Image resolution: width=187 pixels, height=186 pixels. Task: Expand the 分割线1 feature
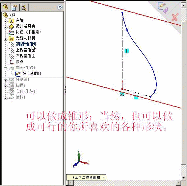(5, 81)
